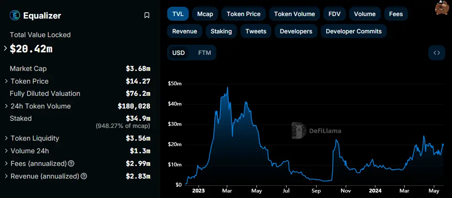This screenshot has width=452, height=198.
Task: Expand the Token Liquidity details
Action: pyautogui.click(x=6, y=138)
